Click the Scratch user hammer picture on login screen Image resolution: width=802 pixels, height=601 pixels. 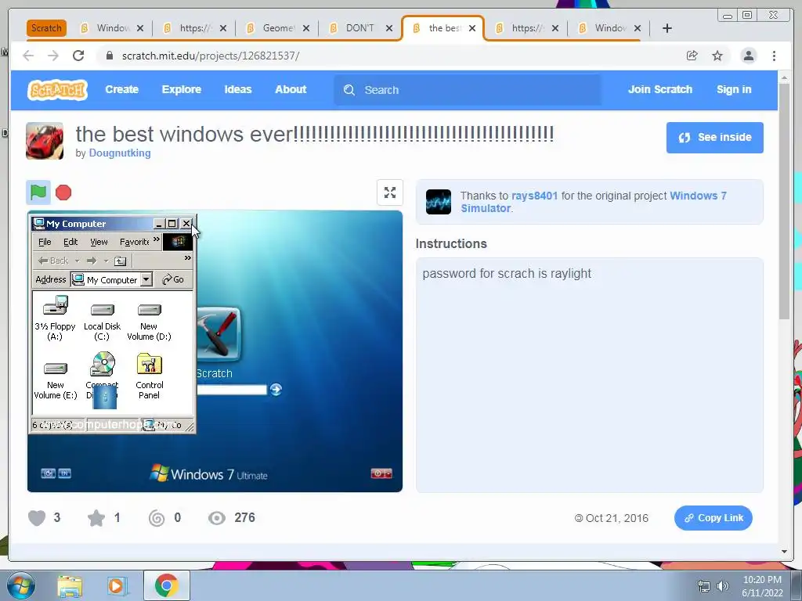[x=219, y=334]
